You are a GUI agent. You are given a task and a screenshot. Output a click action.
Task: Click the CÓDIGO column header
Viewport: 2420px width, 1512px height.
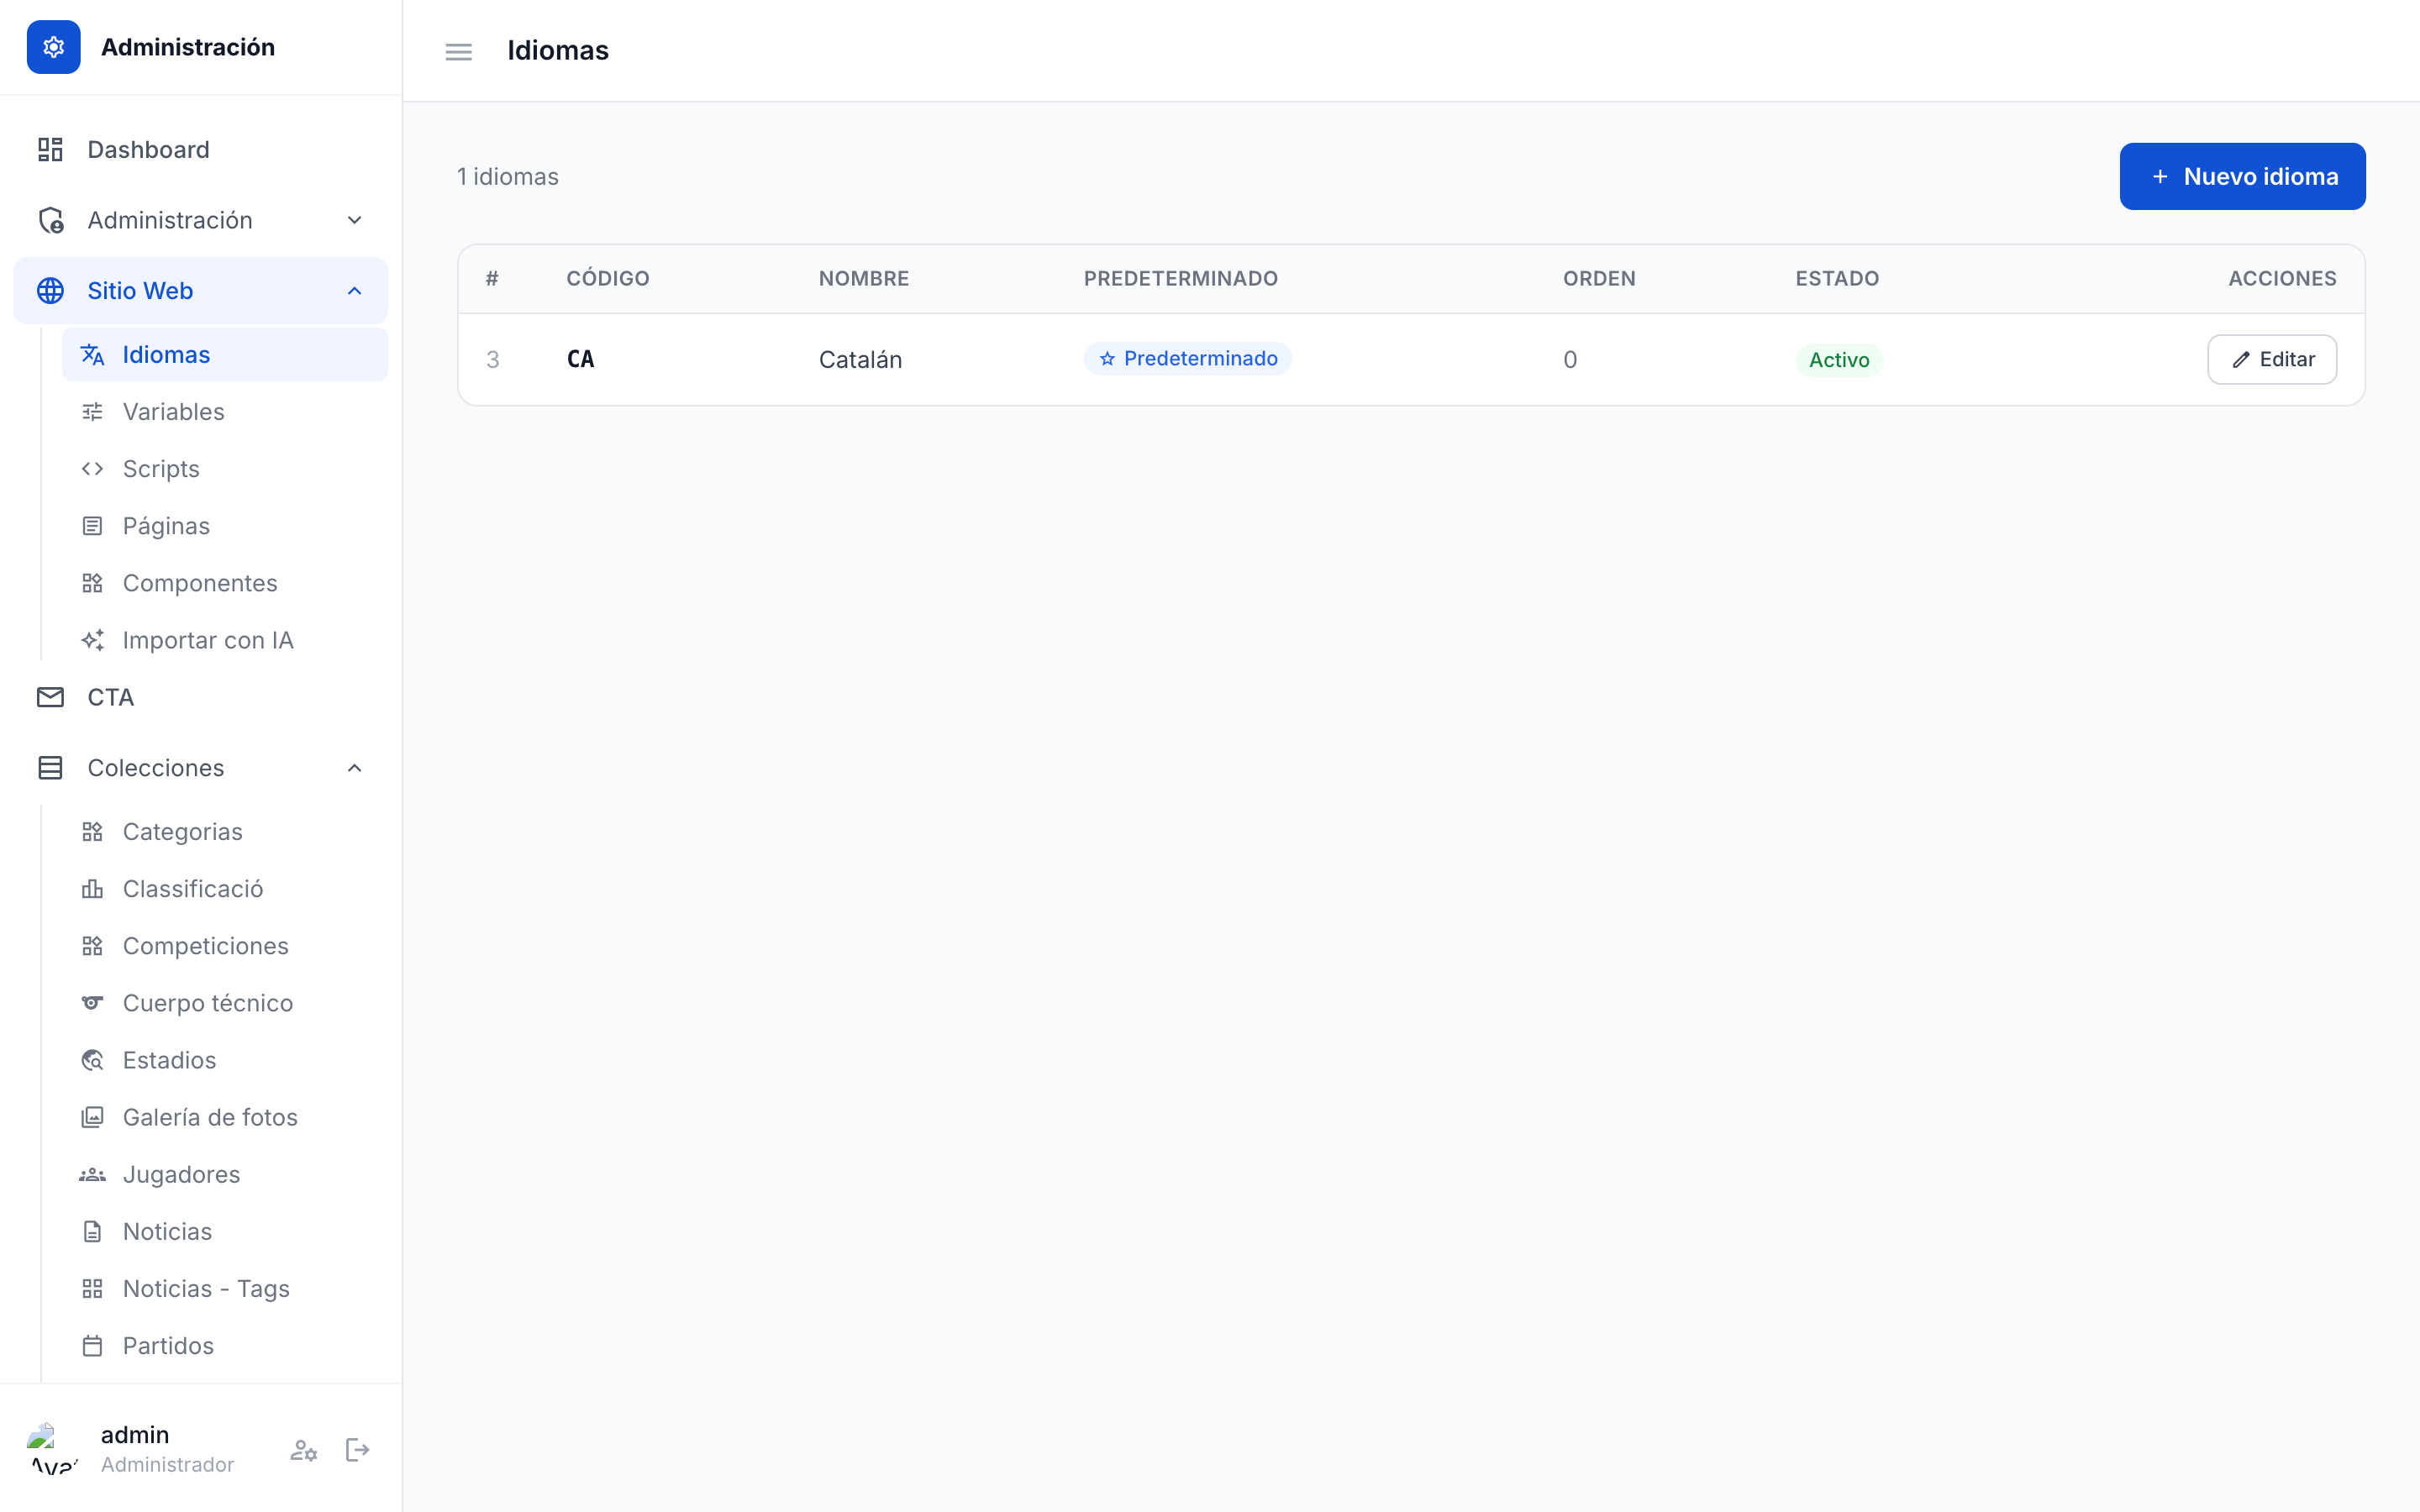[x=608, y=279]
